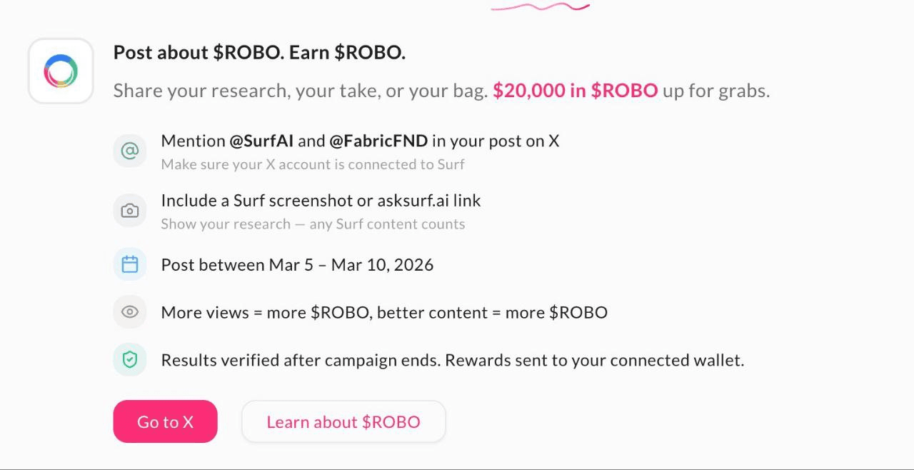Image resolution: width=914 pixels, height=470 pixels.
Task: Click "More views = more $ROBO" line
Action: click(x=384, y=312)
